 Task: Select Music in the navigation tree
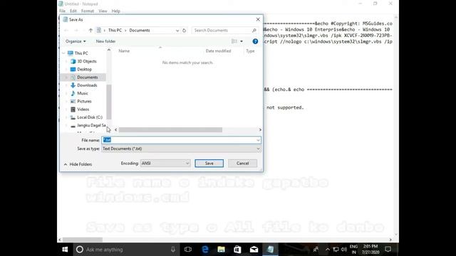[83, 93]
